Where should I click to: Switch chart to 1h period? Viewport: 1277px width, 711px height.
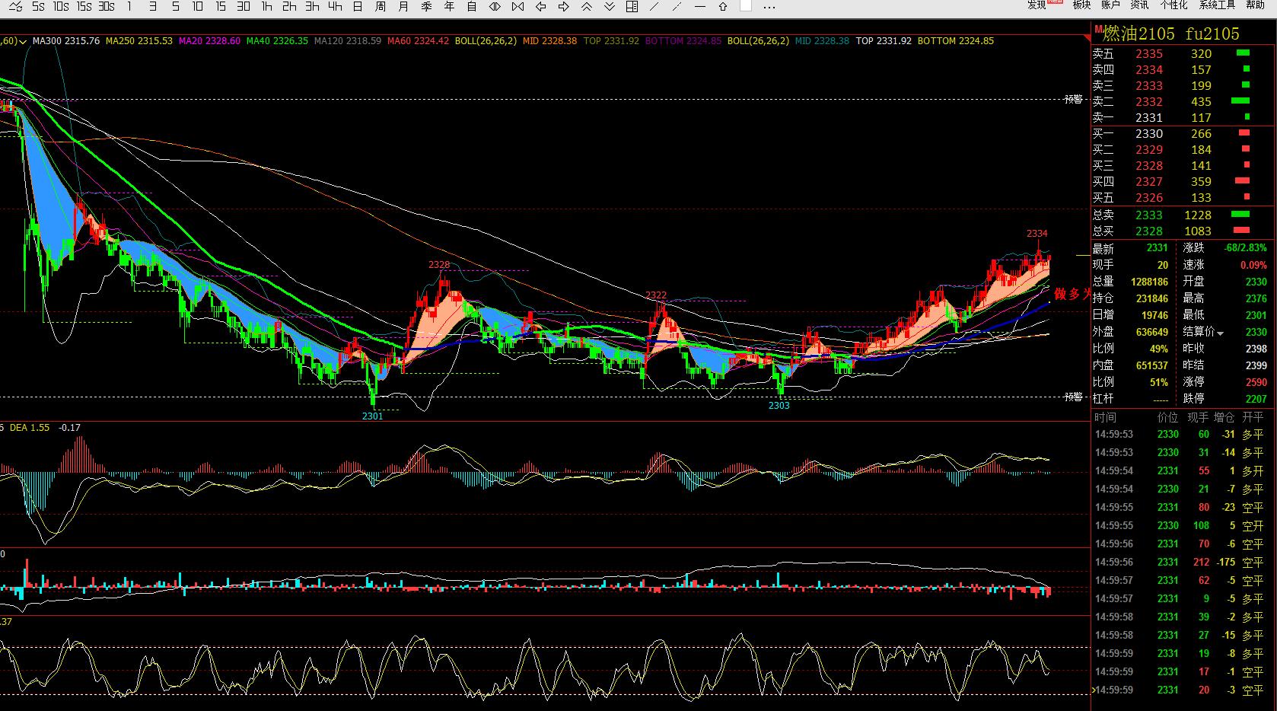click(x=266, y=6)
